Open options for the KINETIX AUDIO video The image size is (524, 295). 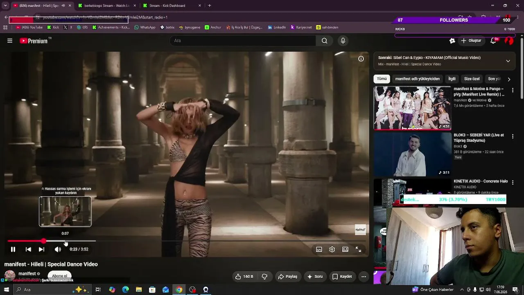(513, 182)
